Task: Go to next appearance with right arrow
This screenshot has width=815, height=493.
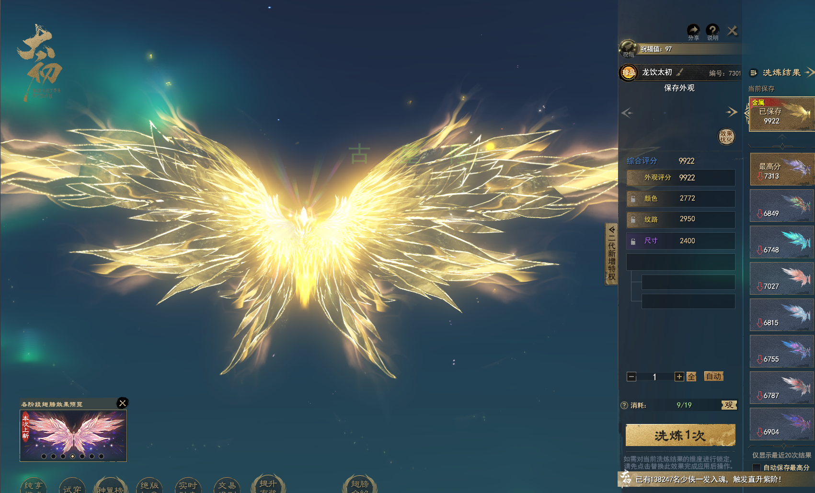Action: click(x=731, y=112)
